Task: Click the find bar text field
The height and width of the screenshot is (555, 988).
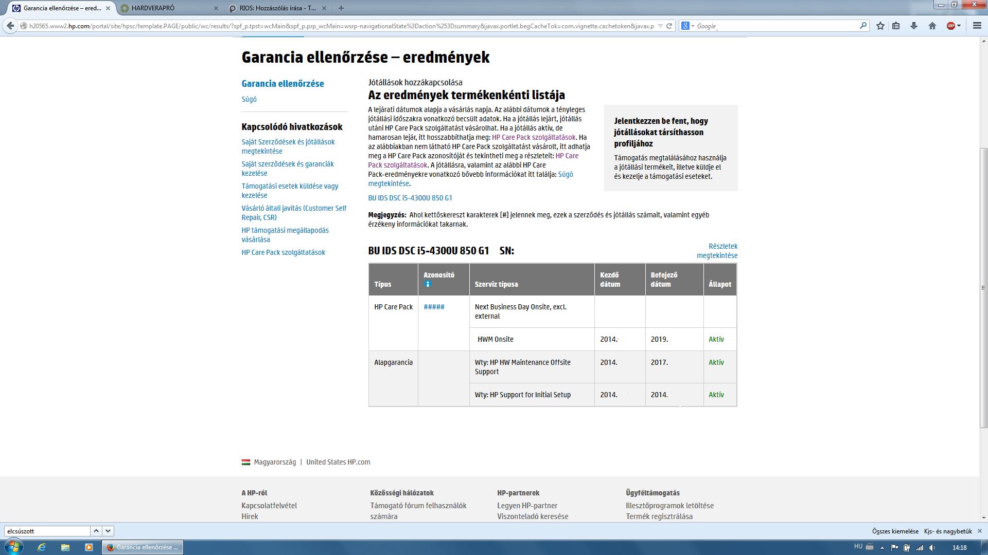Action: click(47, 531)
